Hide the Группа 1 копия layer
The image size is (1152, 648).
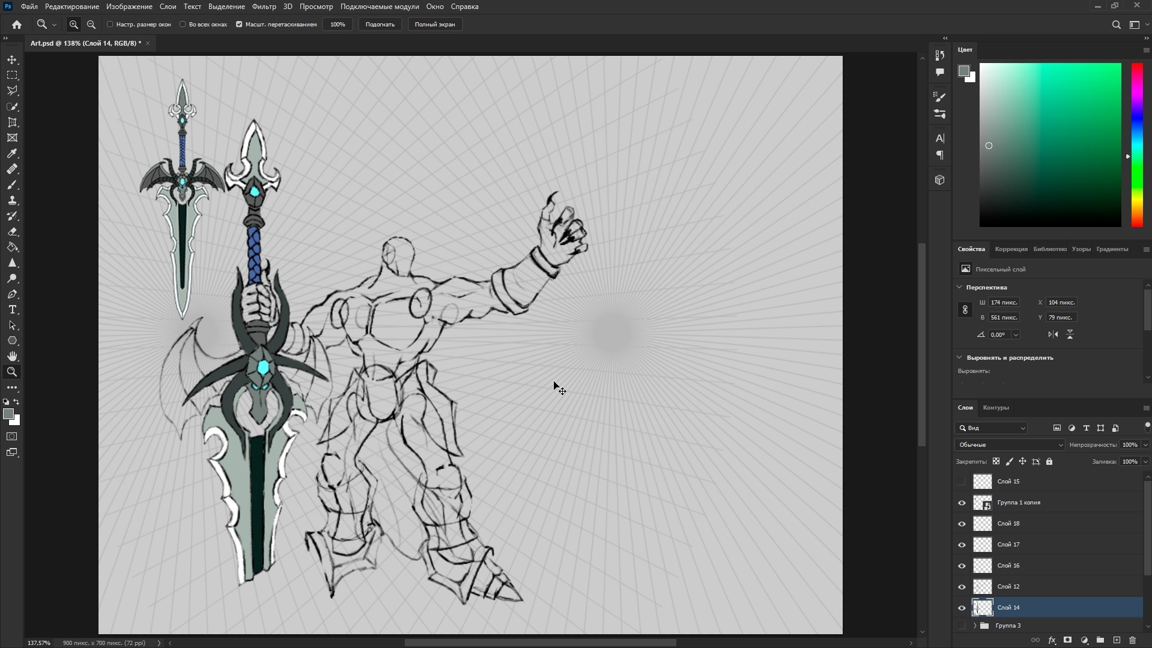point(962,503)
